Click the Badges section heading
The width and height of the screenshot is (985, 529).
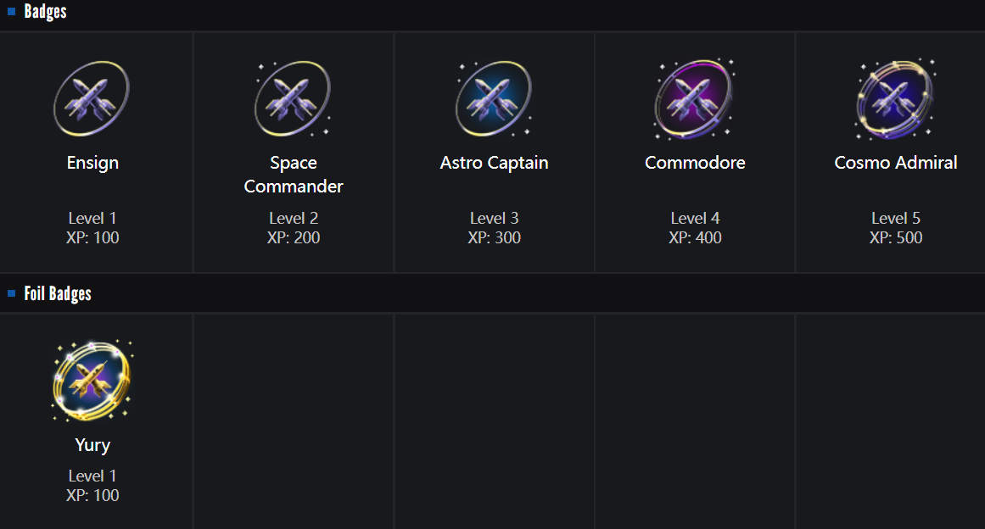point(45,12)
